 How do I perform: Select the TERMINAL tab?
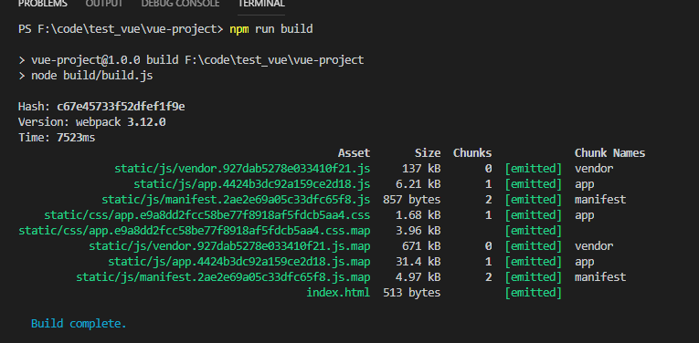(261, 4)
